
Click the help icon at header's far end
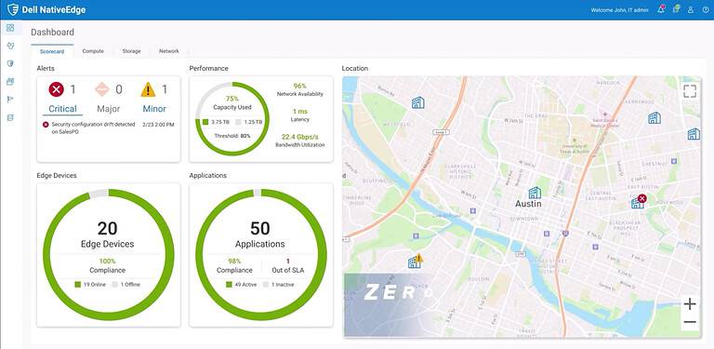pyautogui.click(x=706, y=9)
